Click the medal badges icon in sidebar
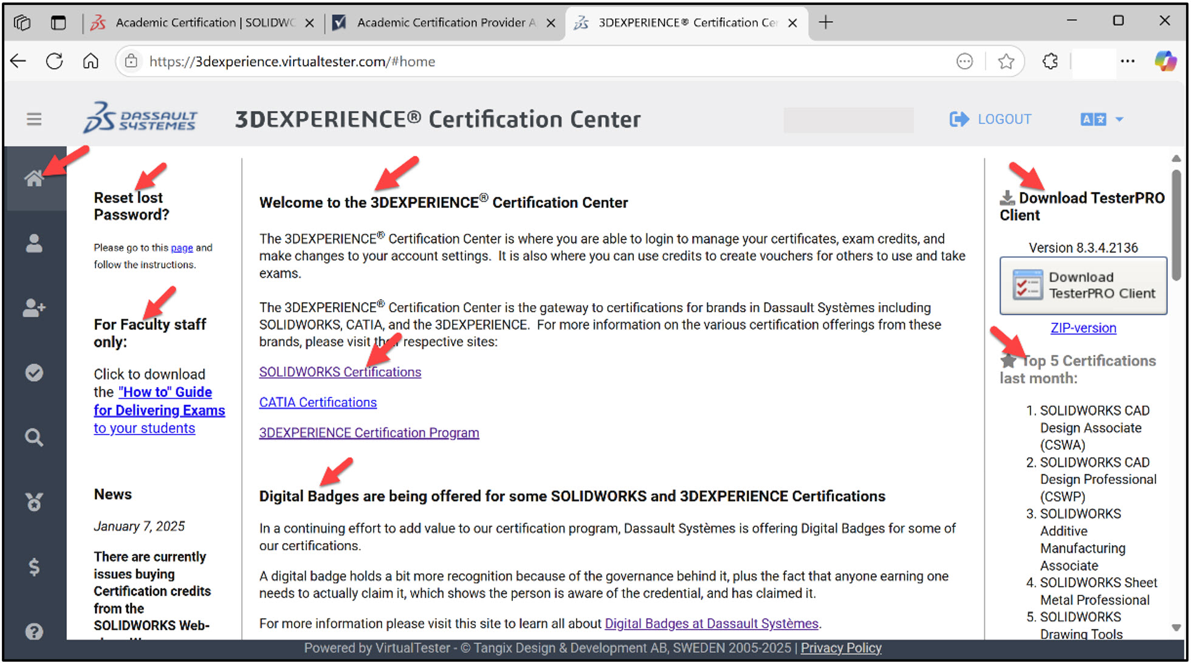1191x663 pixels. point(34,501)
